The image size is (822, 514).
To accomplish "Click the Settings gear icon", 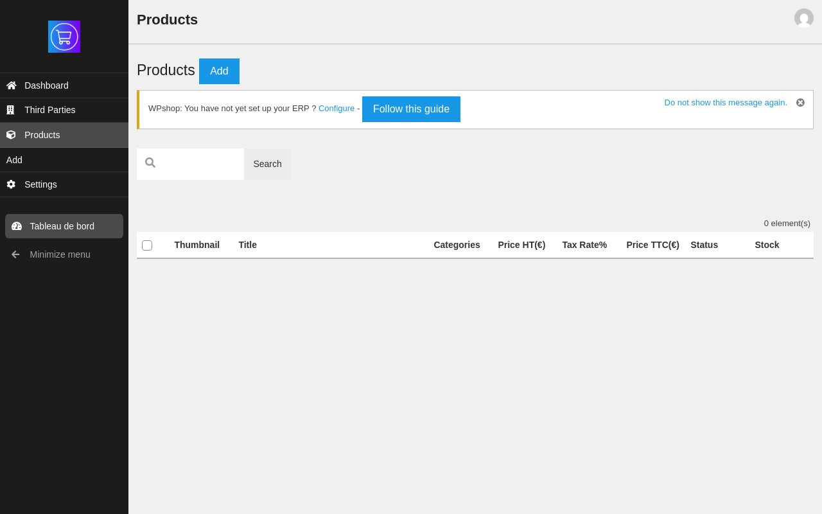I will [11, 184].
